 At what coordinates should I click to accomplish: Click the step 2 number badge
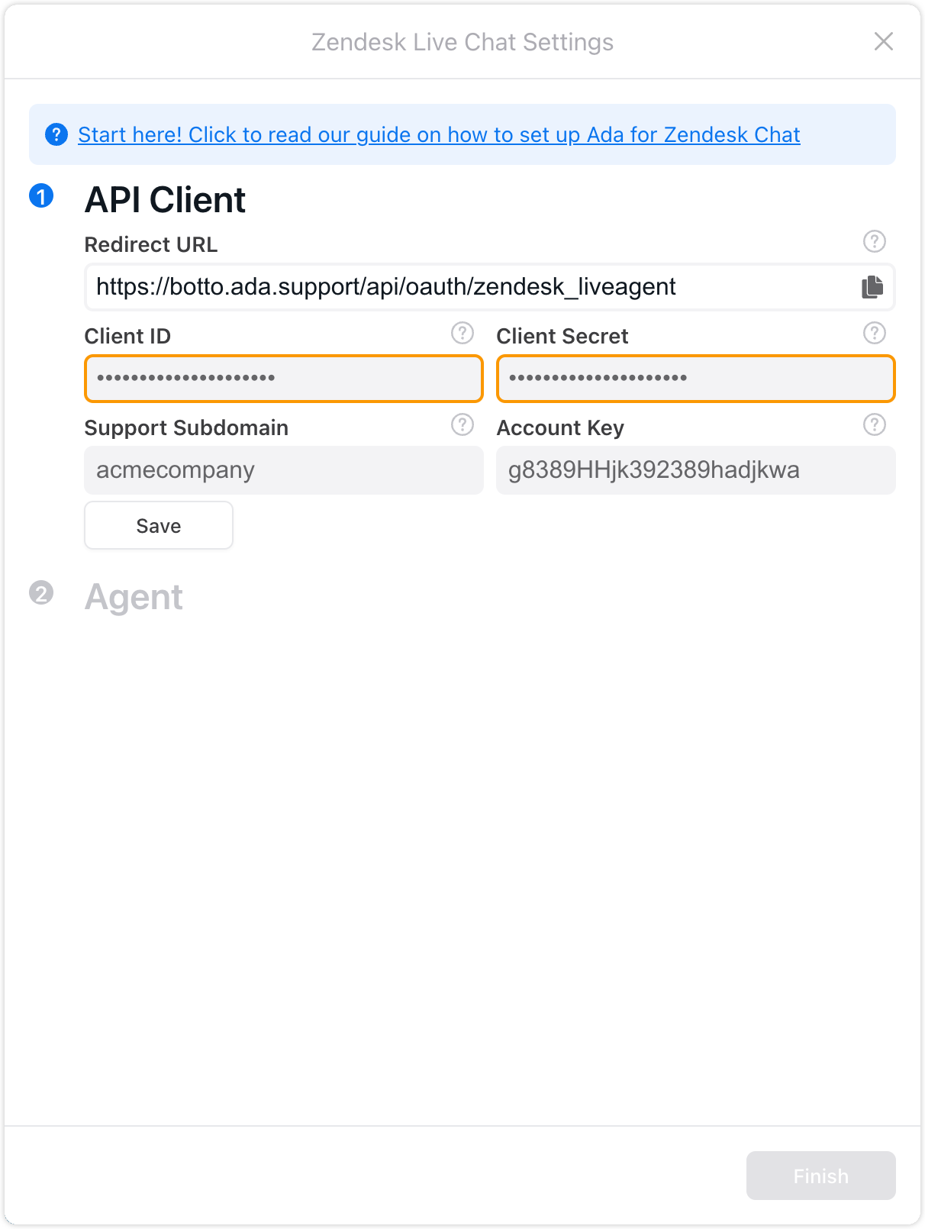click(x=41, y=593)
